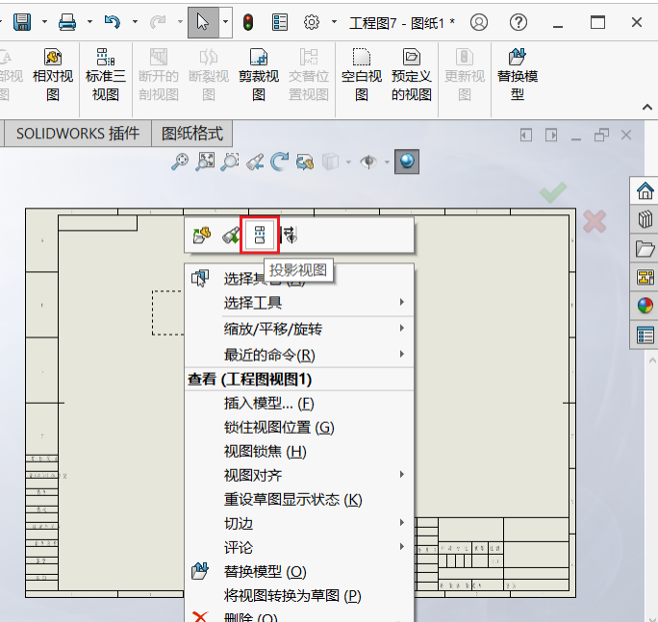The width and height of the screenshot is (658, 622).
Task: Open the 最近的命令(R) submenu
Action: pos(299,355)
